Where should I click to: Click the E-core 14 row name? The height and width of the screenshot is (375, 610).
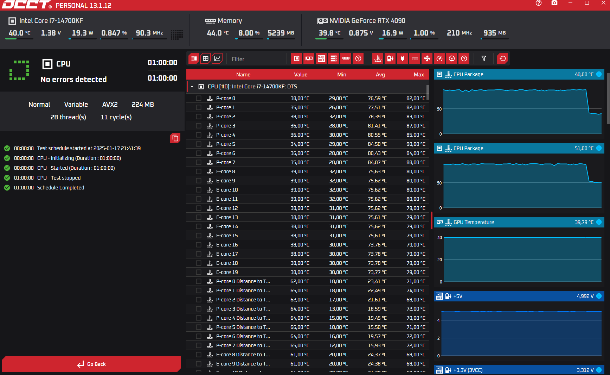point(227,226)
